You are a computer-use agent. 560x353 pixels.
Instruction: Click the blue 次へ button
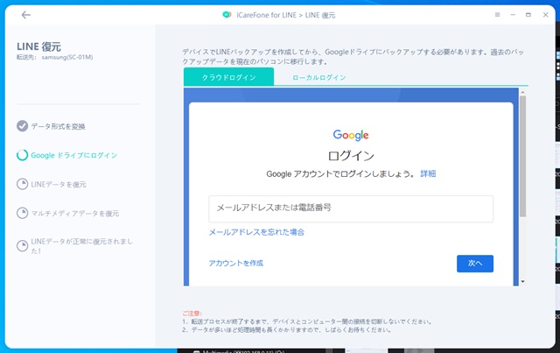pyautogui.click(x=475, y=264)
